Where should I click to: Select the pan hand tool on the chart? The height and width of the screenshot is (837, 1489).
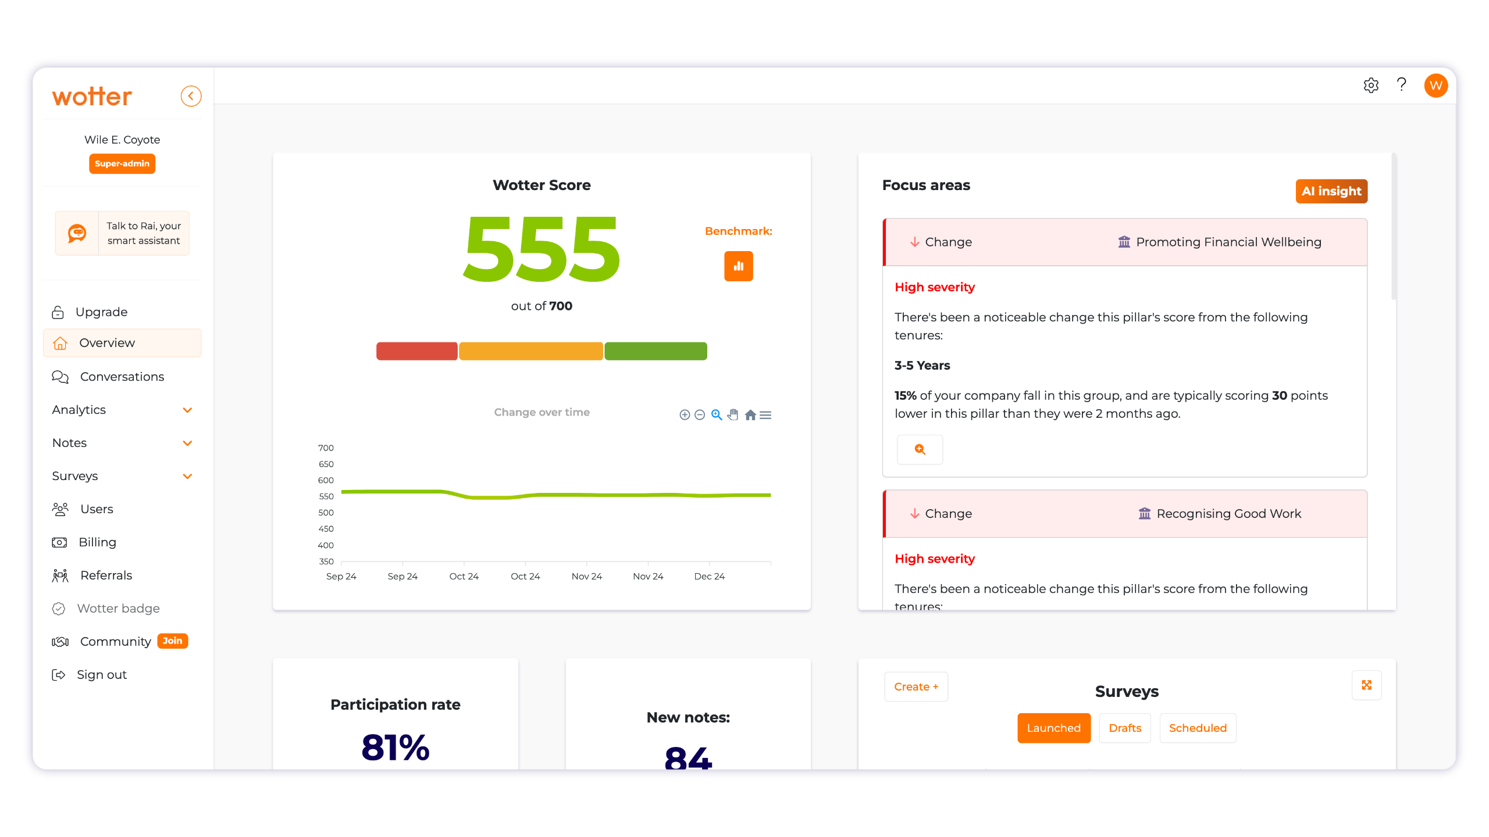tap(732, 414)
